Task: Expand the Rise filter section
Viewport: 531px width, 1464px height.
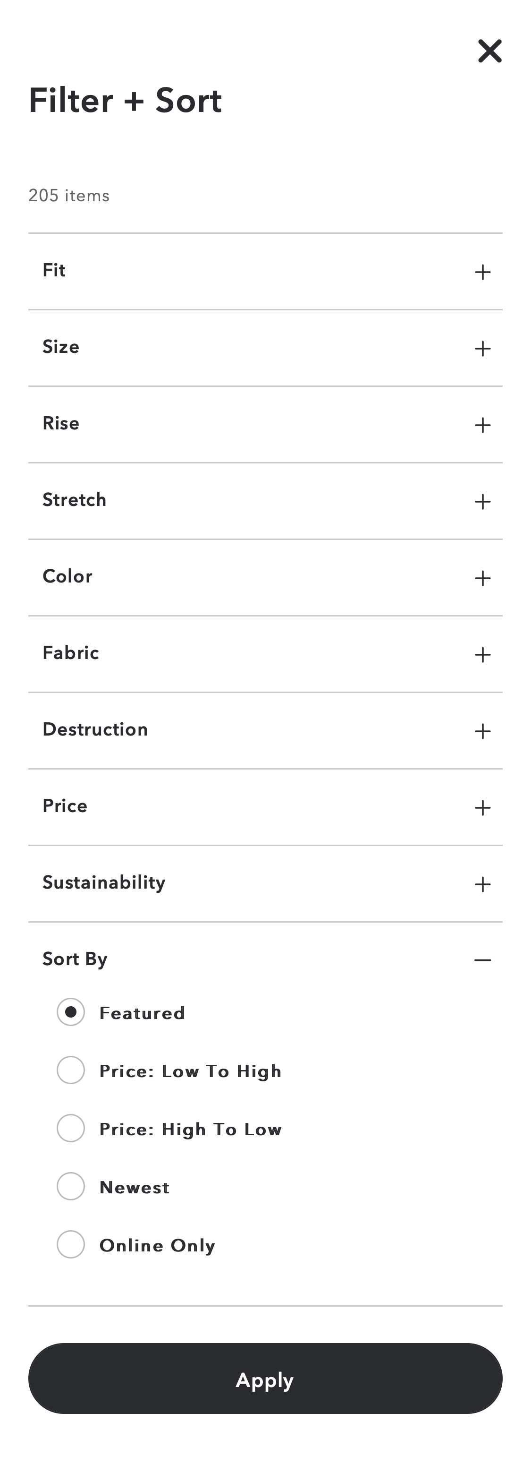Action: tap(482, 425)
